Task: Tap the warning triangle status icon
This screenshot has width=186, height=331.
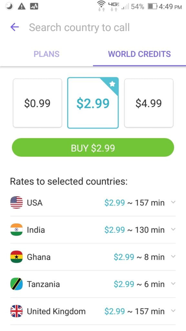Action: point(22,7)
